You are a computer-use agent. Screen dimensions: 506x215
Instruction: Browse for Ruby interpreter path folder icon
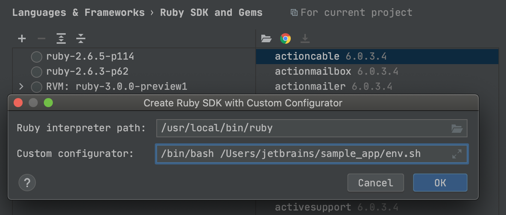pyautogui.click(x=457, y=128)
